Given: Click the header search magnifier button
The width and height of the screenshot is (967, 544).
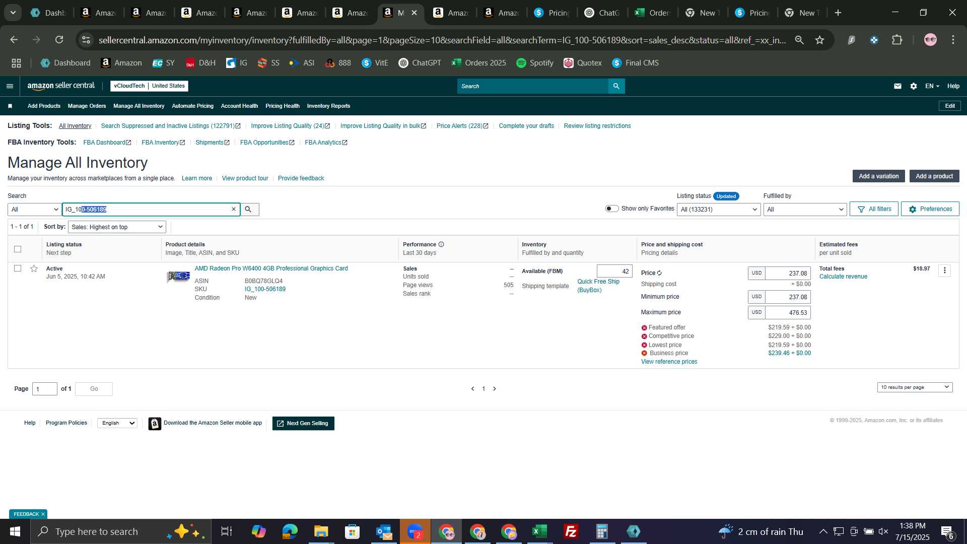Looking at the screenshot, I should pos(616,86).
